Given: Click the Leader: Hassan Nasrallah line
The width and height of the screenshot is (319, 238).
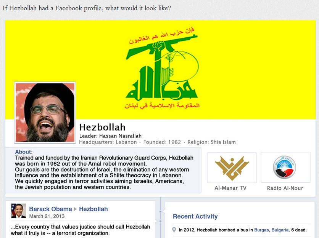Looking at the screenshot, I should (x=110, y=136).
